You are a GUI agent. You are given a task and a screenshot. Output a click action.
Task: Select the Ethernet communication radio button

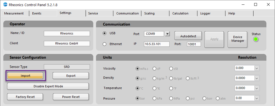[105, 44]
